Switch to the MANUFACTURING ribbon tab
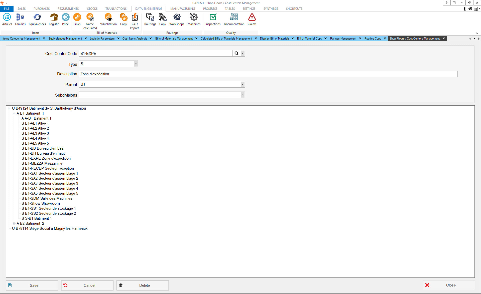The image size is (481, 294). [182, 9]
